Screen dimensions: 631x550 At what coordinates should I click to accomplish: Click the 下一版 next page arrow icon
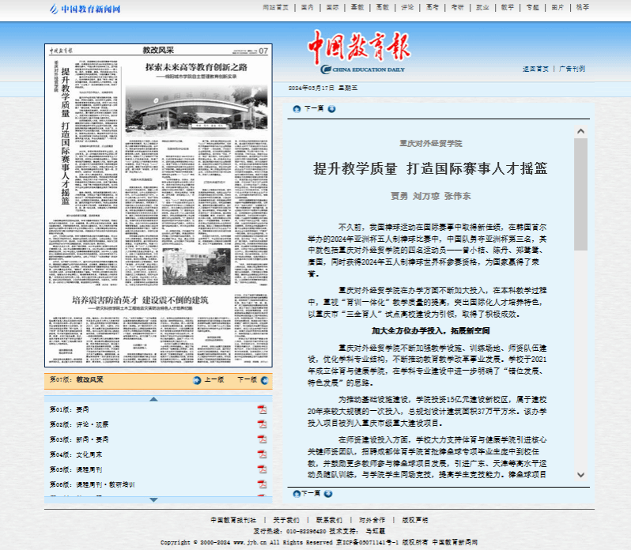(263, 380)
